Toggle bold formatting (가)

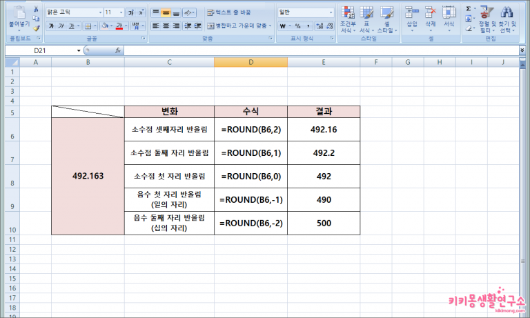51,26
